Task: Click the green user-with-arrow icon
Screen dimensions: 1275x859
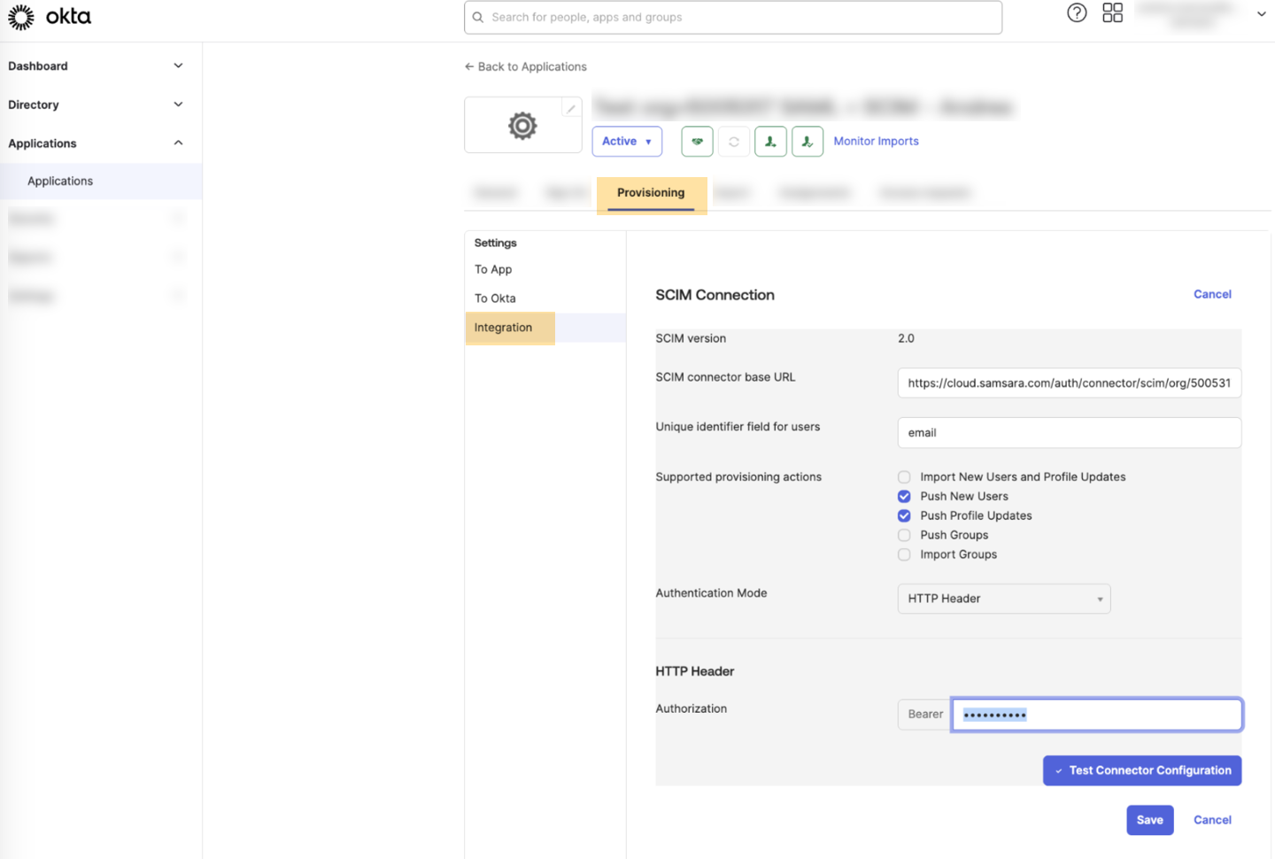Action: click(x=770, y=142)
